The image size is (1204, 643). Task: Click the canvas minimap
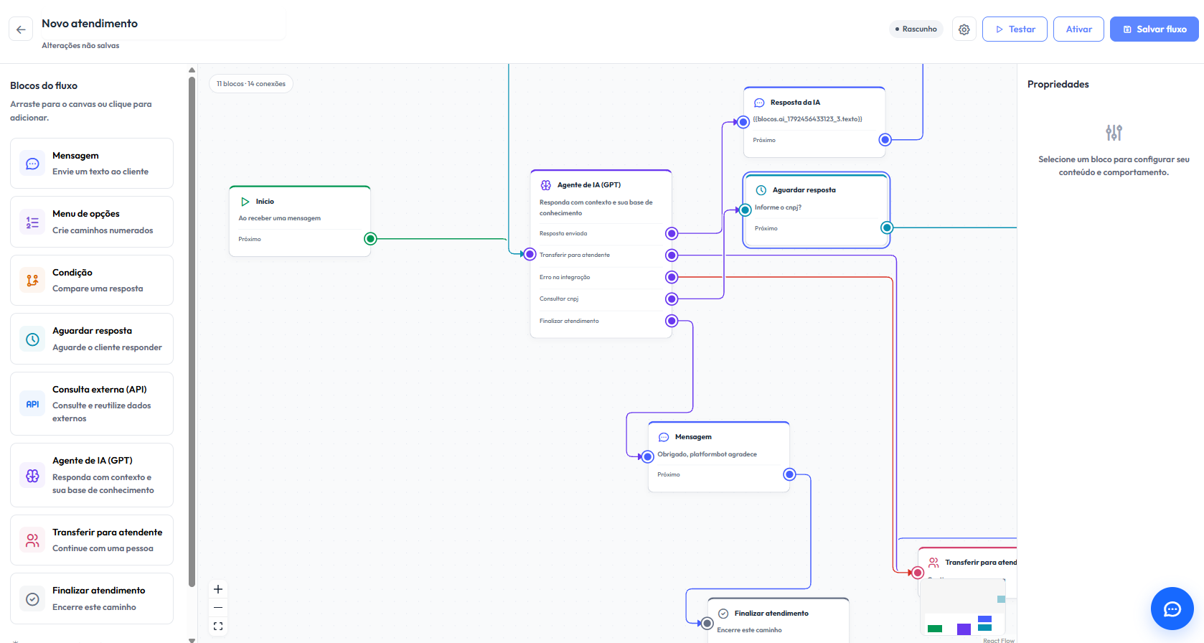pyautogui.click(x=963, y=607)
